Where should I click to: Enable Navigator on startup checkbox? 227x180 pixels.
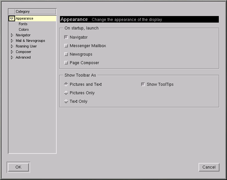pos(66,37)
